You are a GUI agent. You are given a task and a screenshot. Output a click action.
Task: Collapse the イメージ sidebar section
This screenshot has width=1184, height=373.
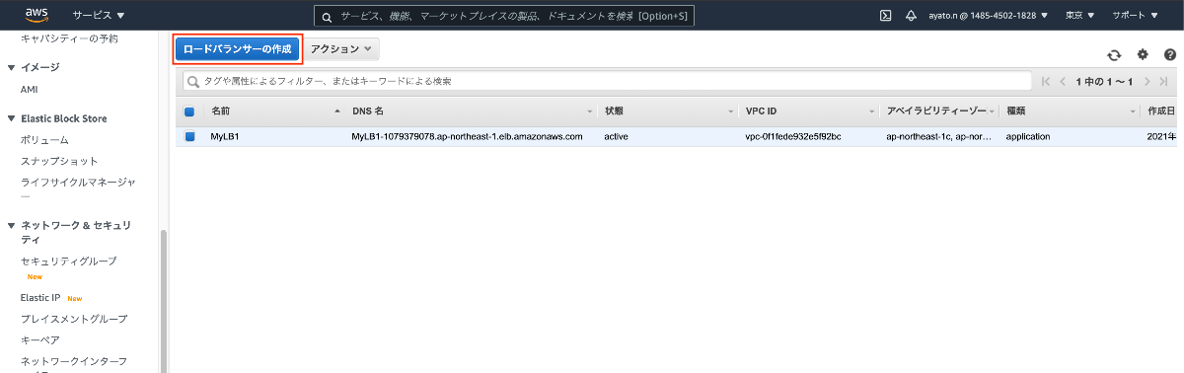pyautogui.click(x=11, y=67)
